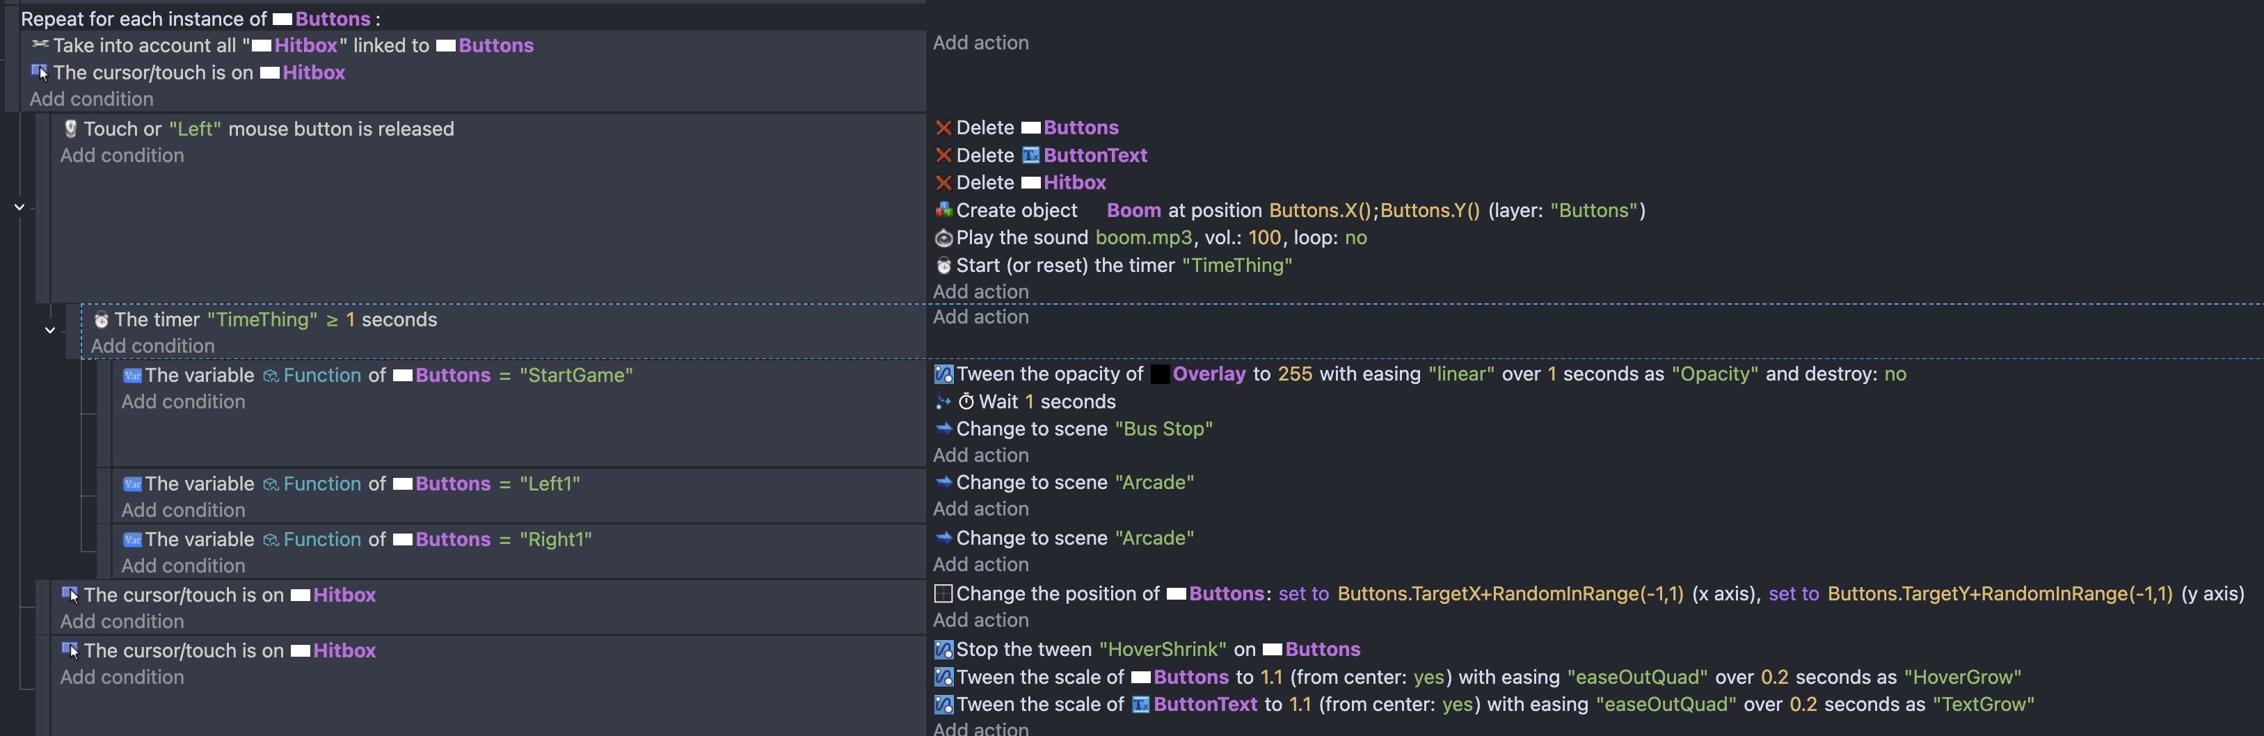Click the sound icon for boom.mp3

click(943, 238)
